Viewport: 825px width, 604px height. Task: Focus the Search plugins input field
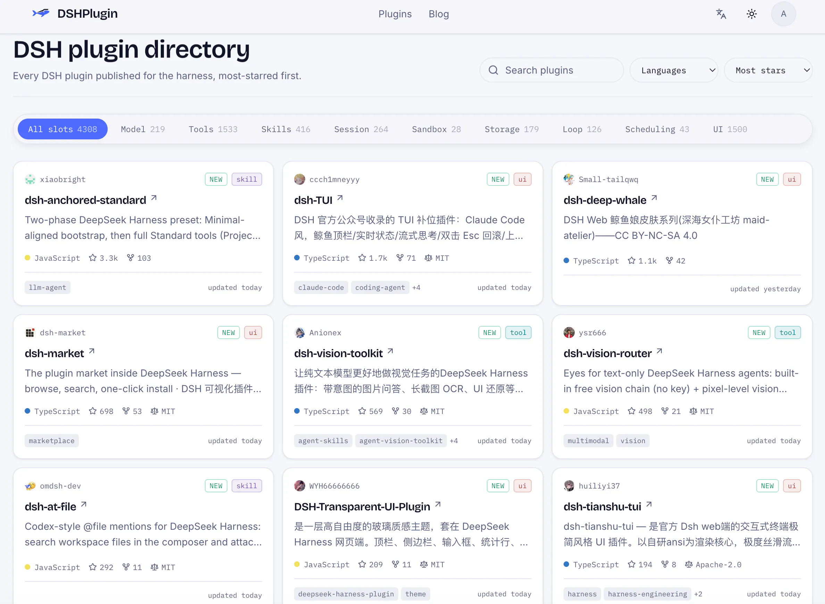pyautogui.click(x=551, y=70)
